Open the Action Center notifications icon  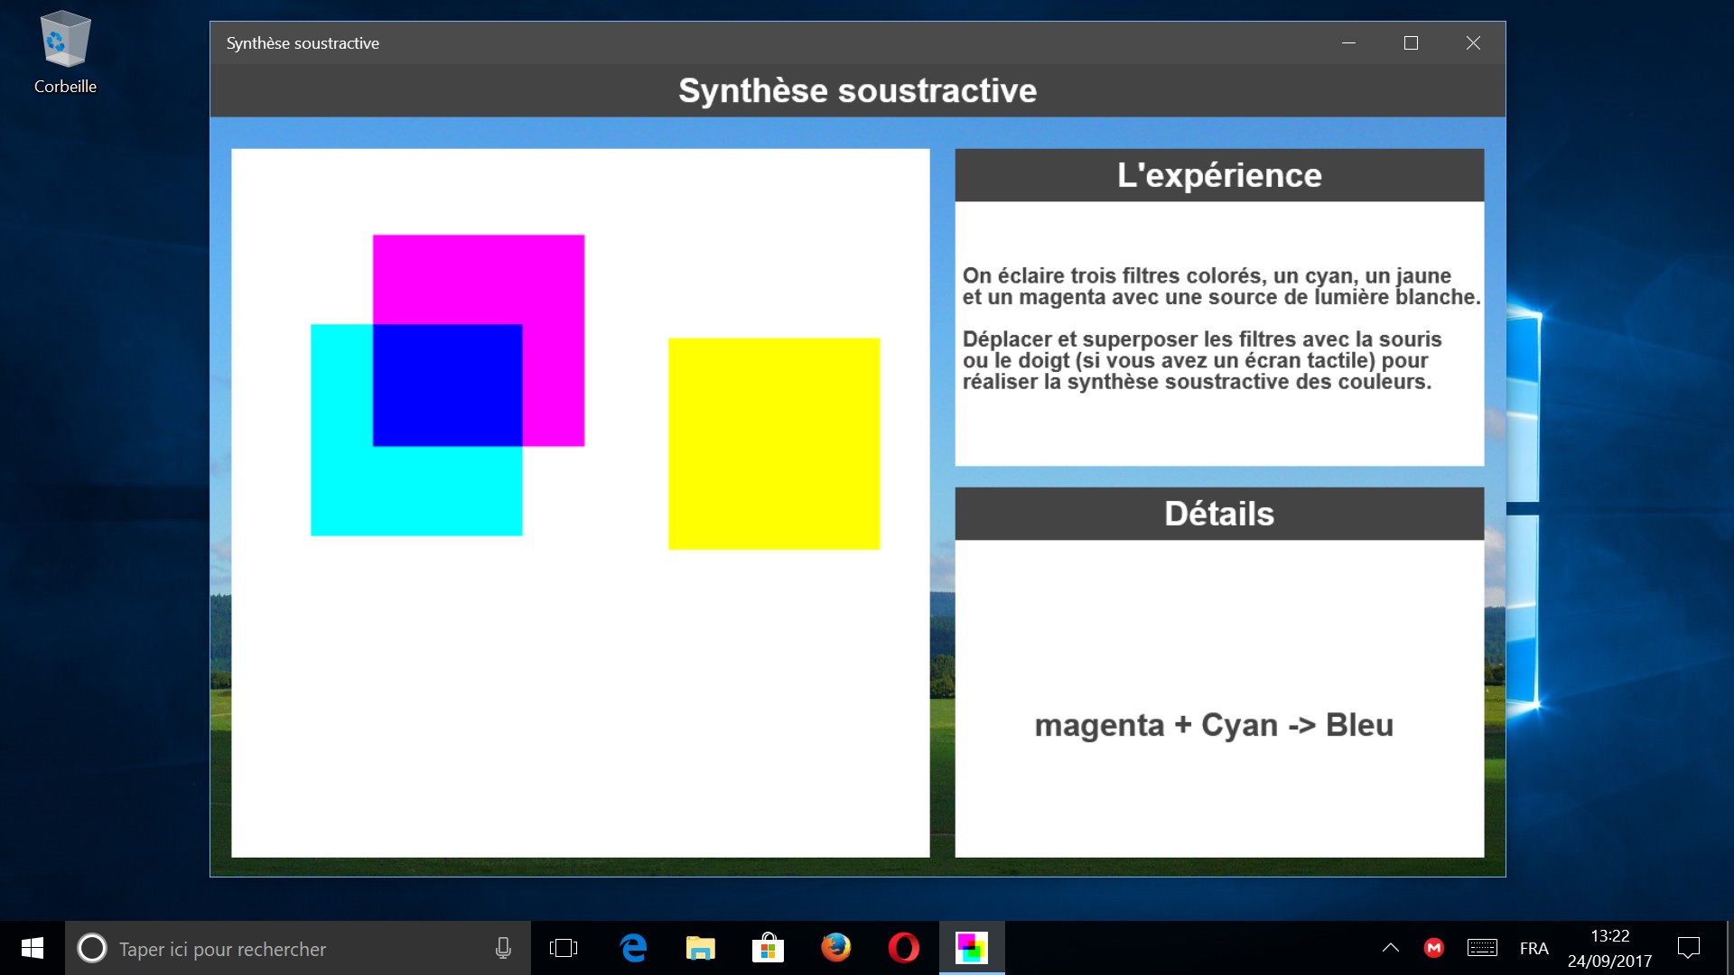tap(1688, 948)
